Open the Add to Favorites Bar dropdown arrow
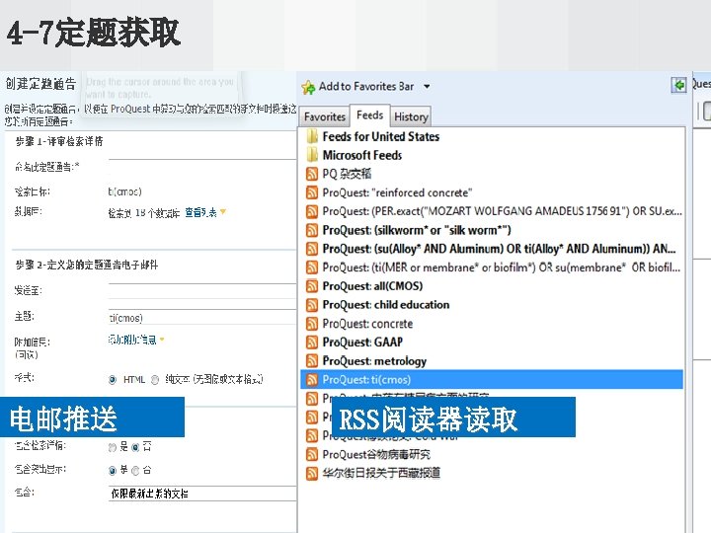 point(427,86)
